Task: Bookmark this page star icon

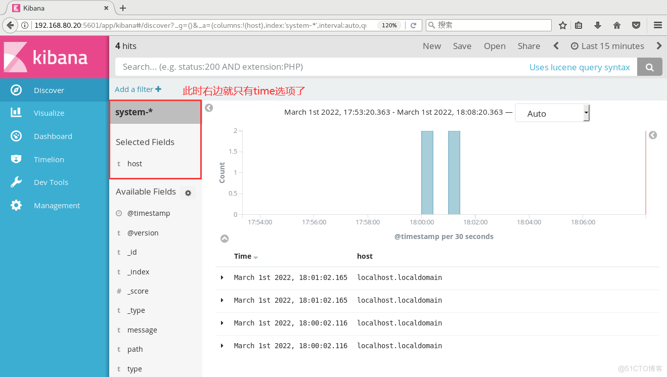Action: coord(563,25)
